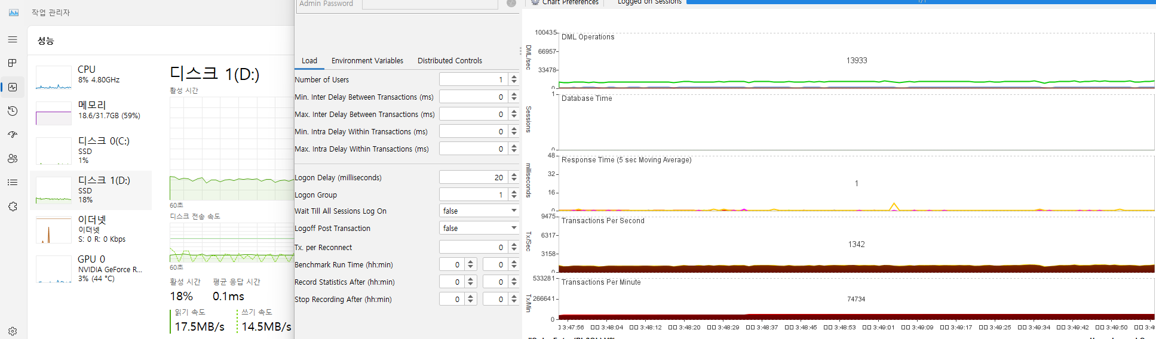Select GPU 0 performance entry
The width and height of the screenshot is (1156, 339).
point(90,269)
